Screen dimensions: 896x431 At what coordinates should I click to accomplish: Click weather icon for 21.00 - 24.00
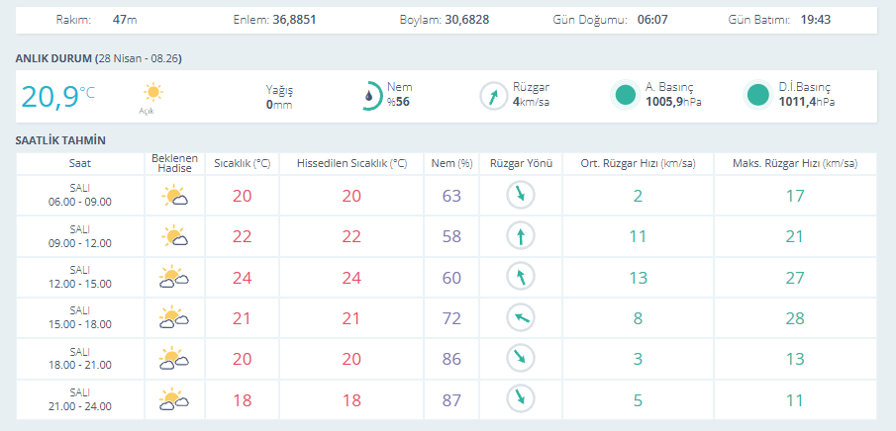[x=174, y=399]
